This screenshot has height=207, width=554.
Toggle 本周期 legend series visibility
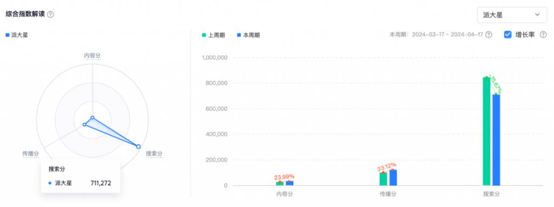tap(248, 35)
